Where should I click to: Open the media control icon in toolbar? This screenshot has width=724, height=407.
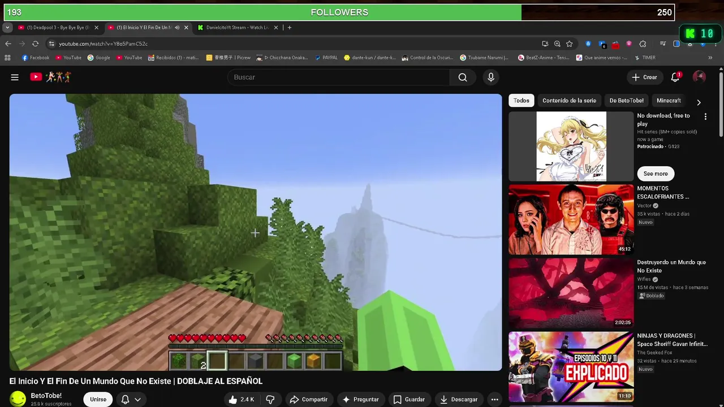[x=663, y=44]
